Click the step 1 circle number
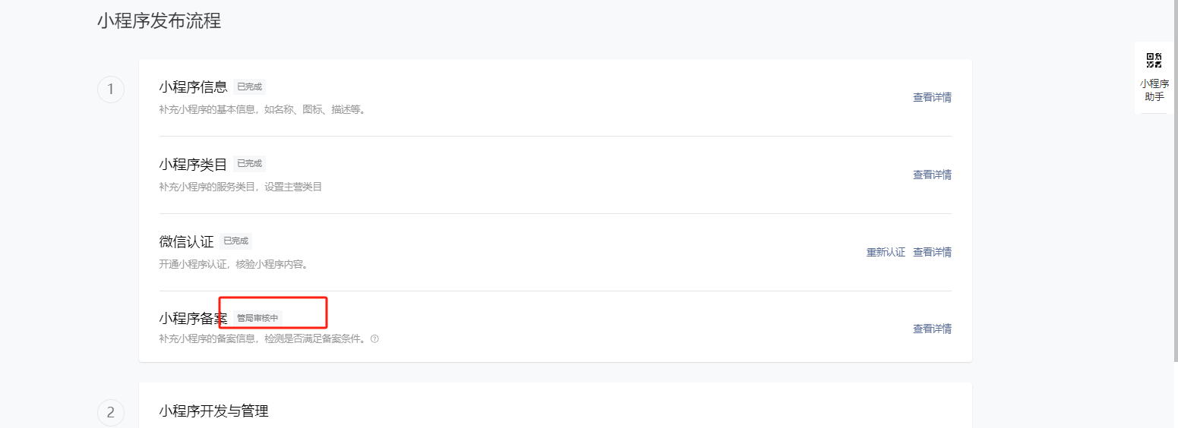This screenshot has height=428, width=1178. pos(111,90)
